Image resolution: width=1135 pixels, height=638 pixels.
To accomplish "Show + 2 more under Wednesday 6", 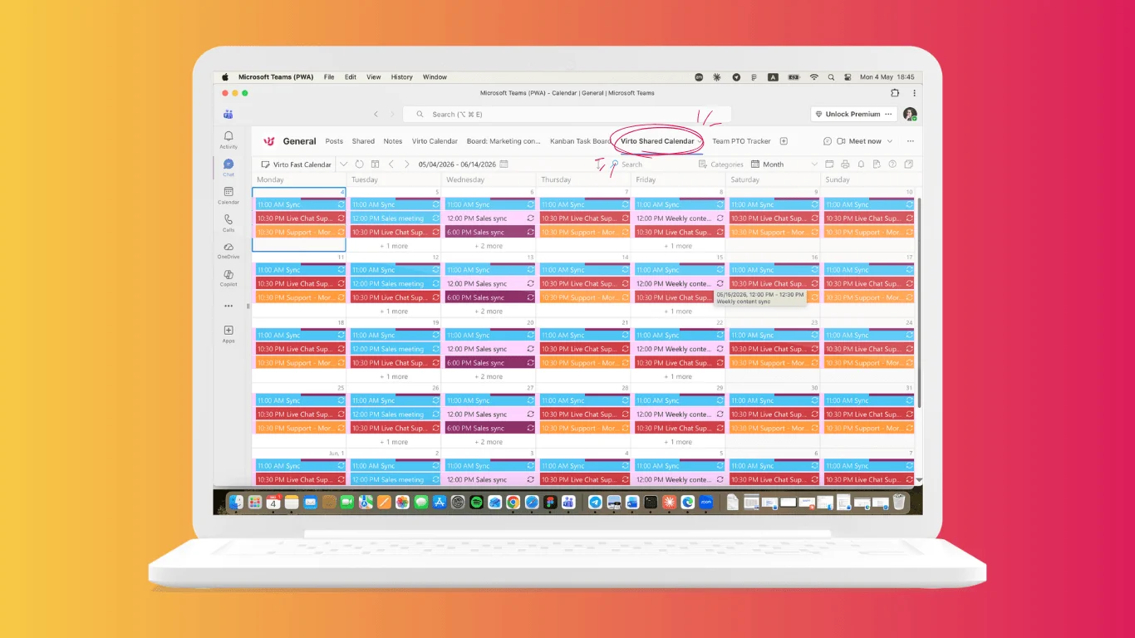I will [489, 246].
